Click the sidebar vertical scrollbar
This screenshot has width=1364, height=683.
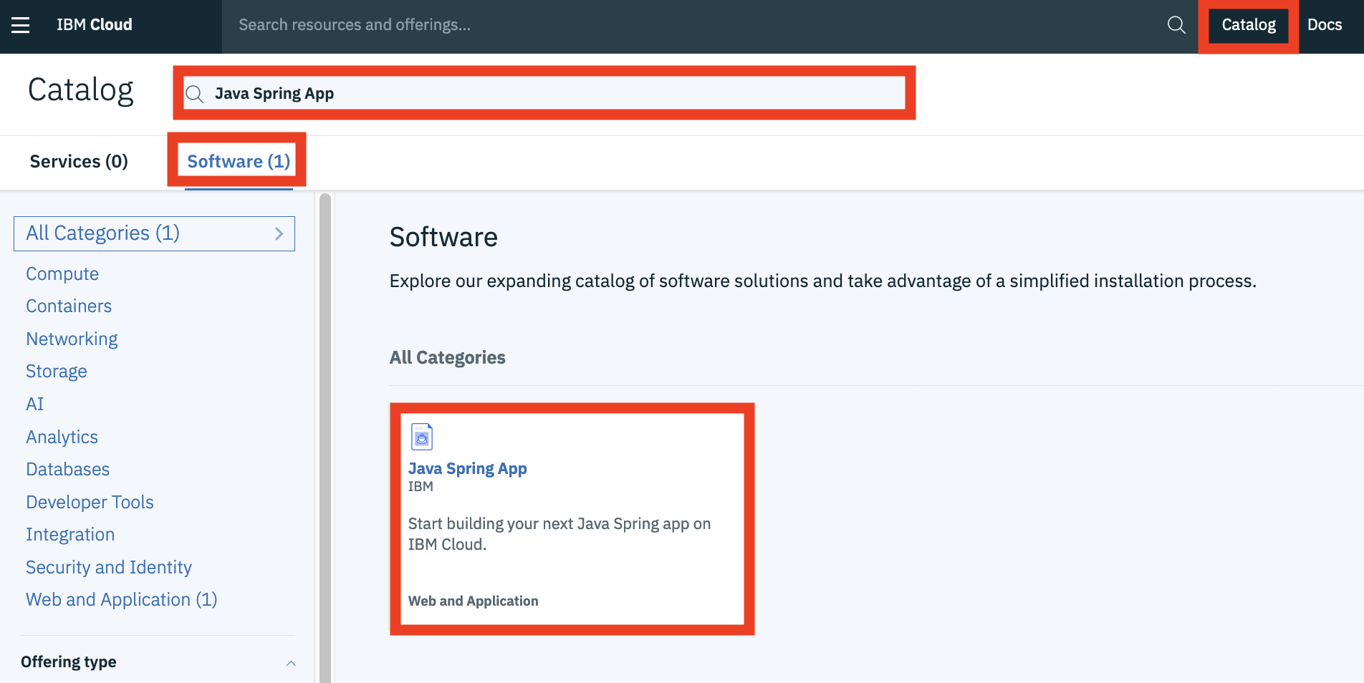325,437
